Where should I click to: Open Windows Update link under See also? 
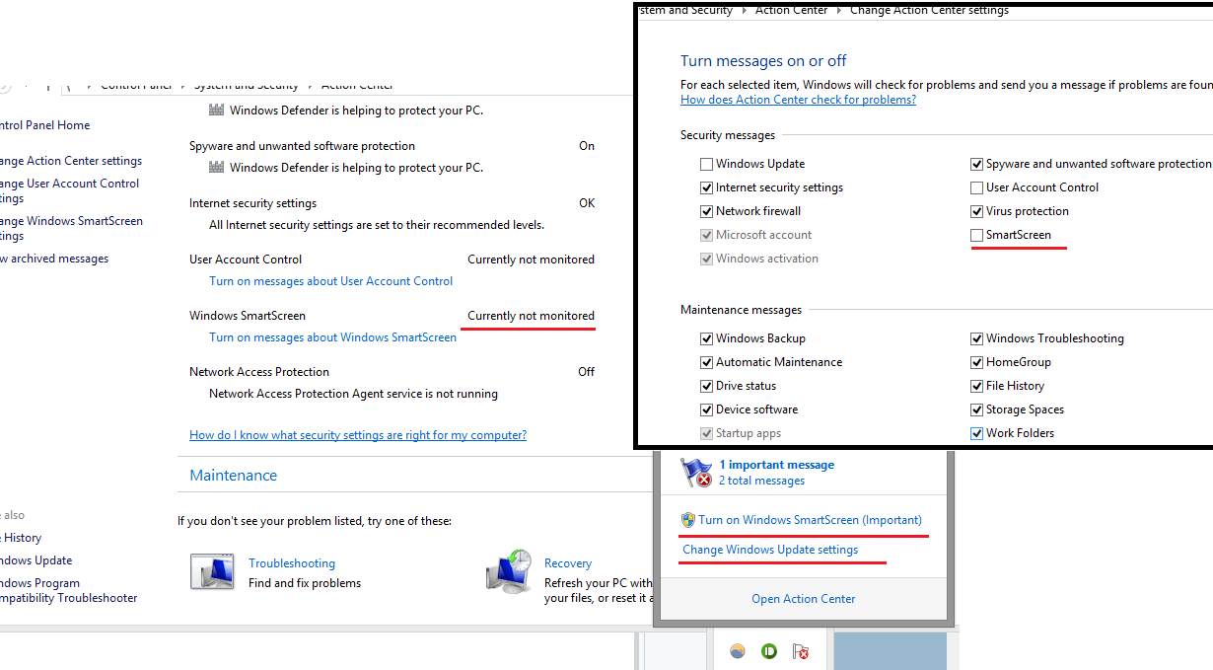[36, 560]
